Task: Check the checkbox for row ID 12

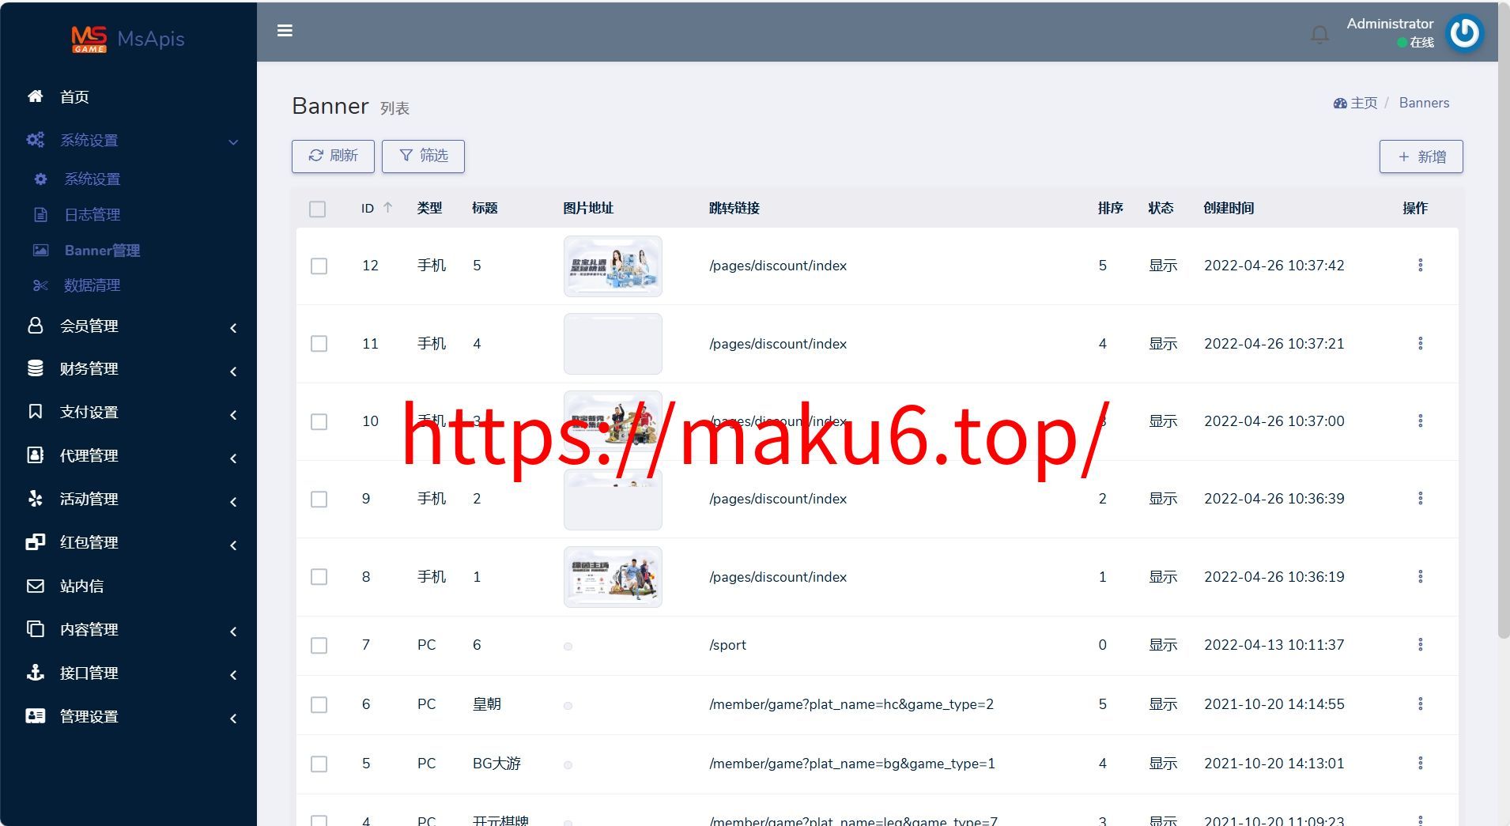Action: tap(319, 266)
